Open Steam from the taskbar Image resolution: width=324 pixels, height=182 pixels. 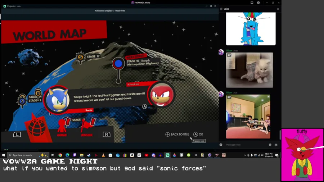coord(89,155)
